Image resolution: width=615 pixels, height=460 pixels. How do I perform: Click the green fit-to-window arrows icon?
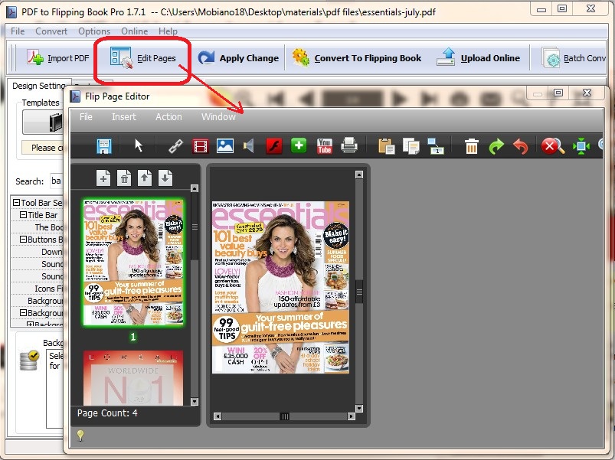(581, 146)
